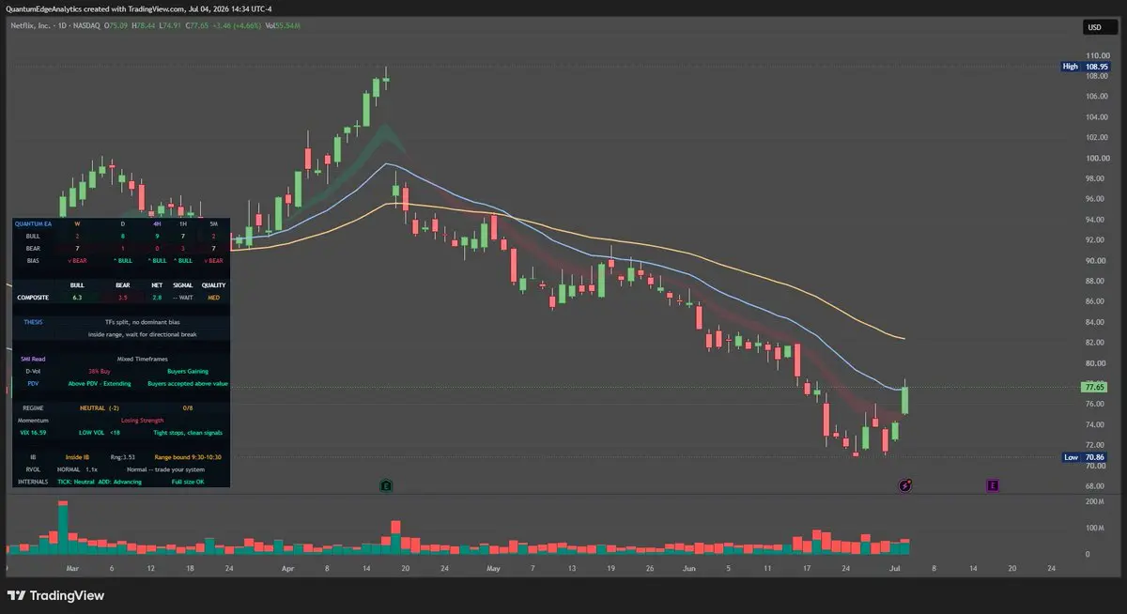The image size is (1127, 614).
Task: Click 'Normal -- trade your system' text
Action: click(165, 468)
